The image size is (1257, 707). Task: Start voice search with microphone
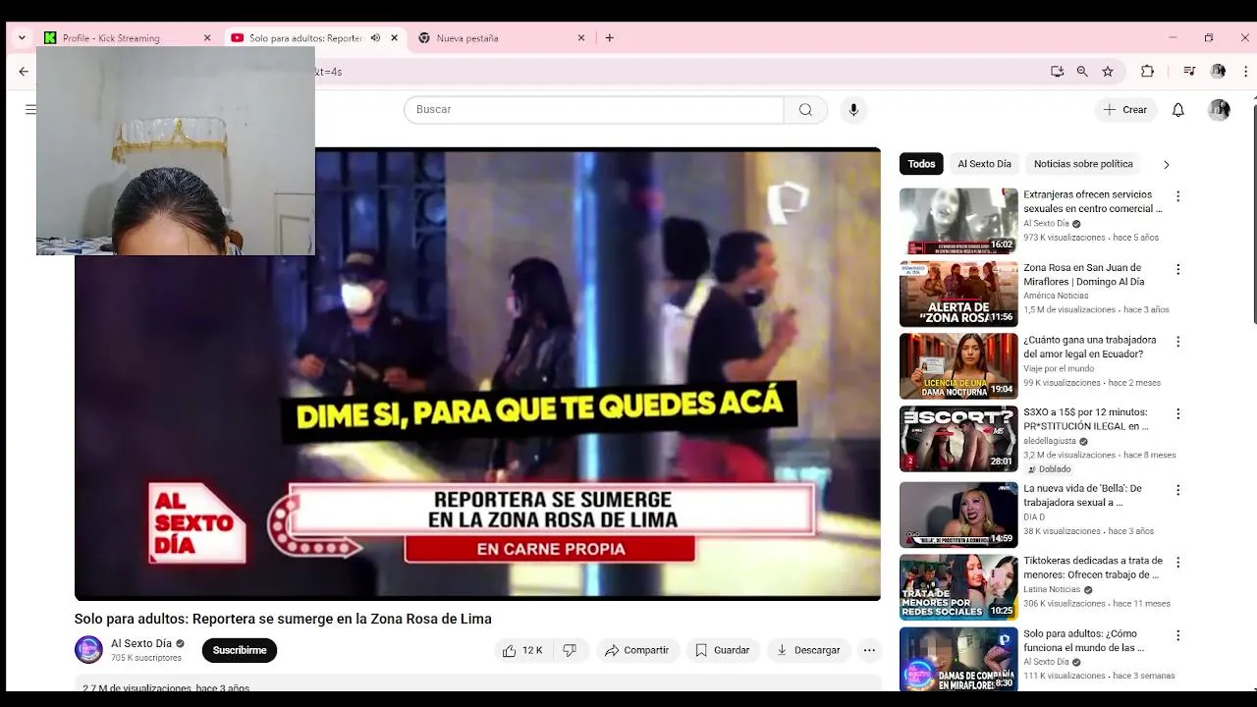[853, 109]
